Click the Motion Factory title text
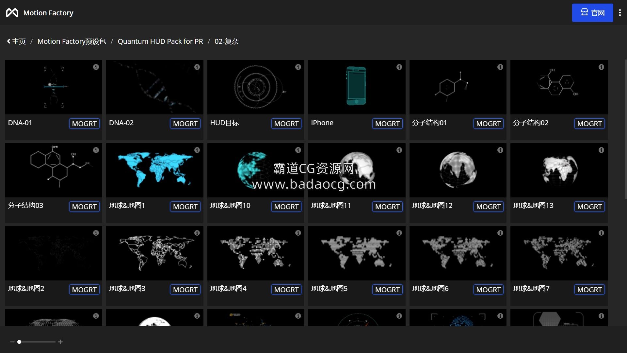The height and width of the screenshot is (353, 627). click(x=48, y=13)
